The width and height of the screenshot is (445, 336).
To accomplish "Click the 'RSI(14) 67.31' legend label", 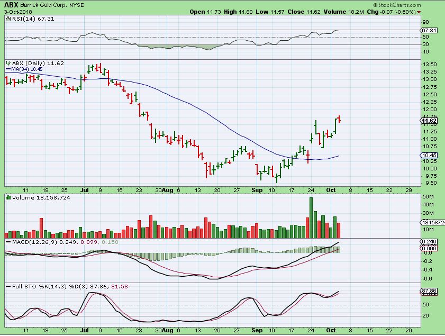I will (x=33, y=19).
